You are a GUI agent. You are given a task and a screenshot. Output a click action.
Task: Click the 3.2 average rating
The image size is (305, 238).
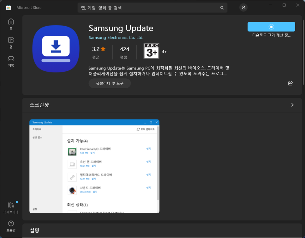pyautogui.click(x=96, y=49)
